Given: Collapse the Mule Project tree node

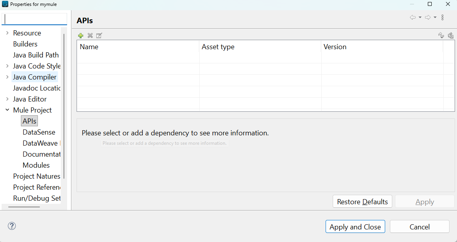Looking at the screenshot, I should click(7, 110).
